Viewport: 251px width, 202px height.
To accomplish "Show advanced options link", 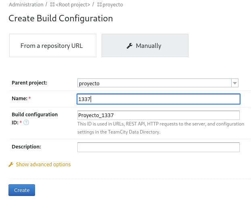I will 43,165.
